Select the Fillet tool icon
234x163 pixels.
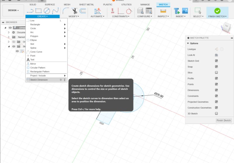click(66, 11)
